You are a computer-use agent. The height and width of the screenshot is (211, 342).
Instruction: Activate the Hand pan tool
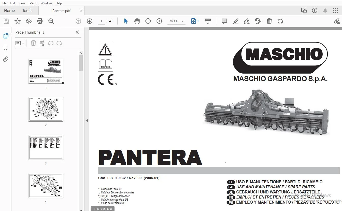pos(137,21)
